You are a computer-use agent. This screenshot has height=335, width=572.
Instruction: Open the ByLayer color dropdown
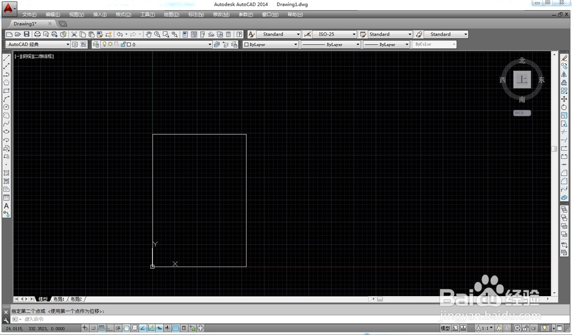pyautogui.click(x=271, y=45)
